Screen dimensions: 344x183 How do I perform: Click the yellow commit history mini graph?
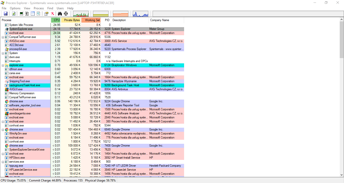[101, 14]
